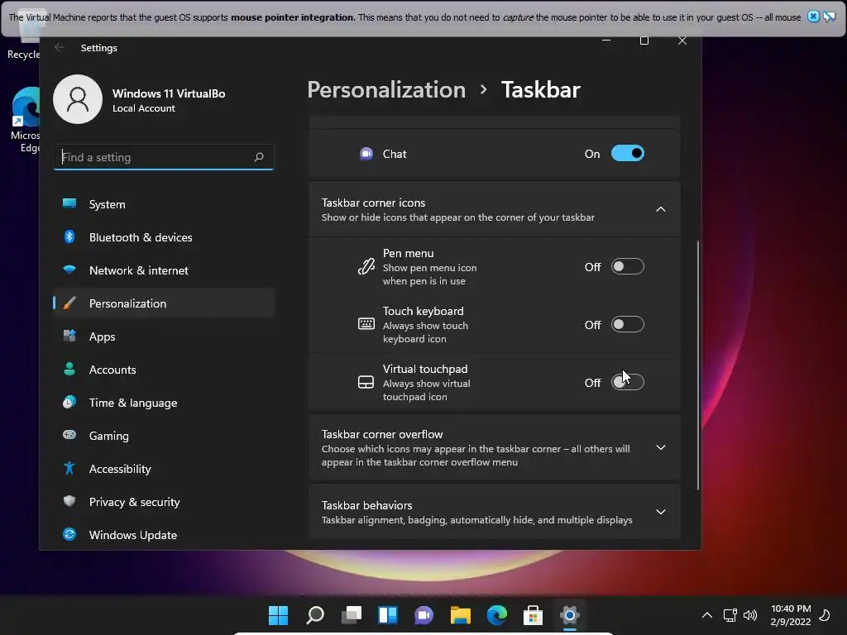Click the Gaming controller icon in sidebar
847x635 pixels.
[69, 435]
